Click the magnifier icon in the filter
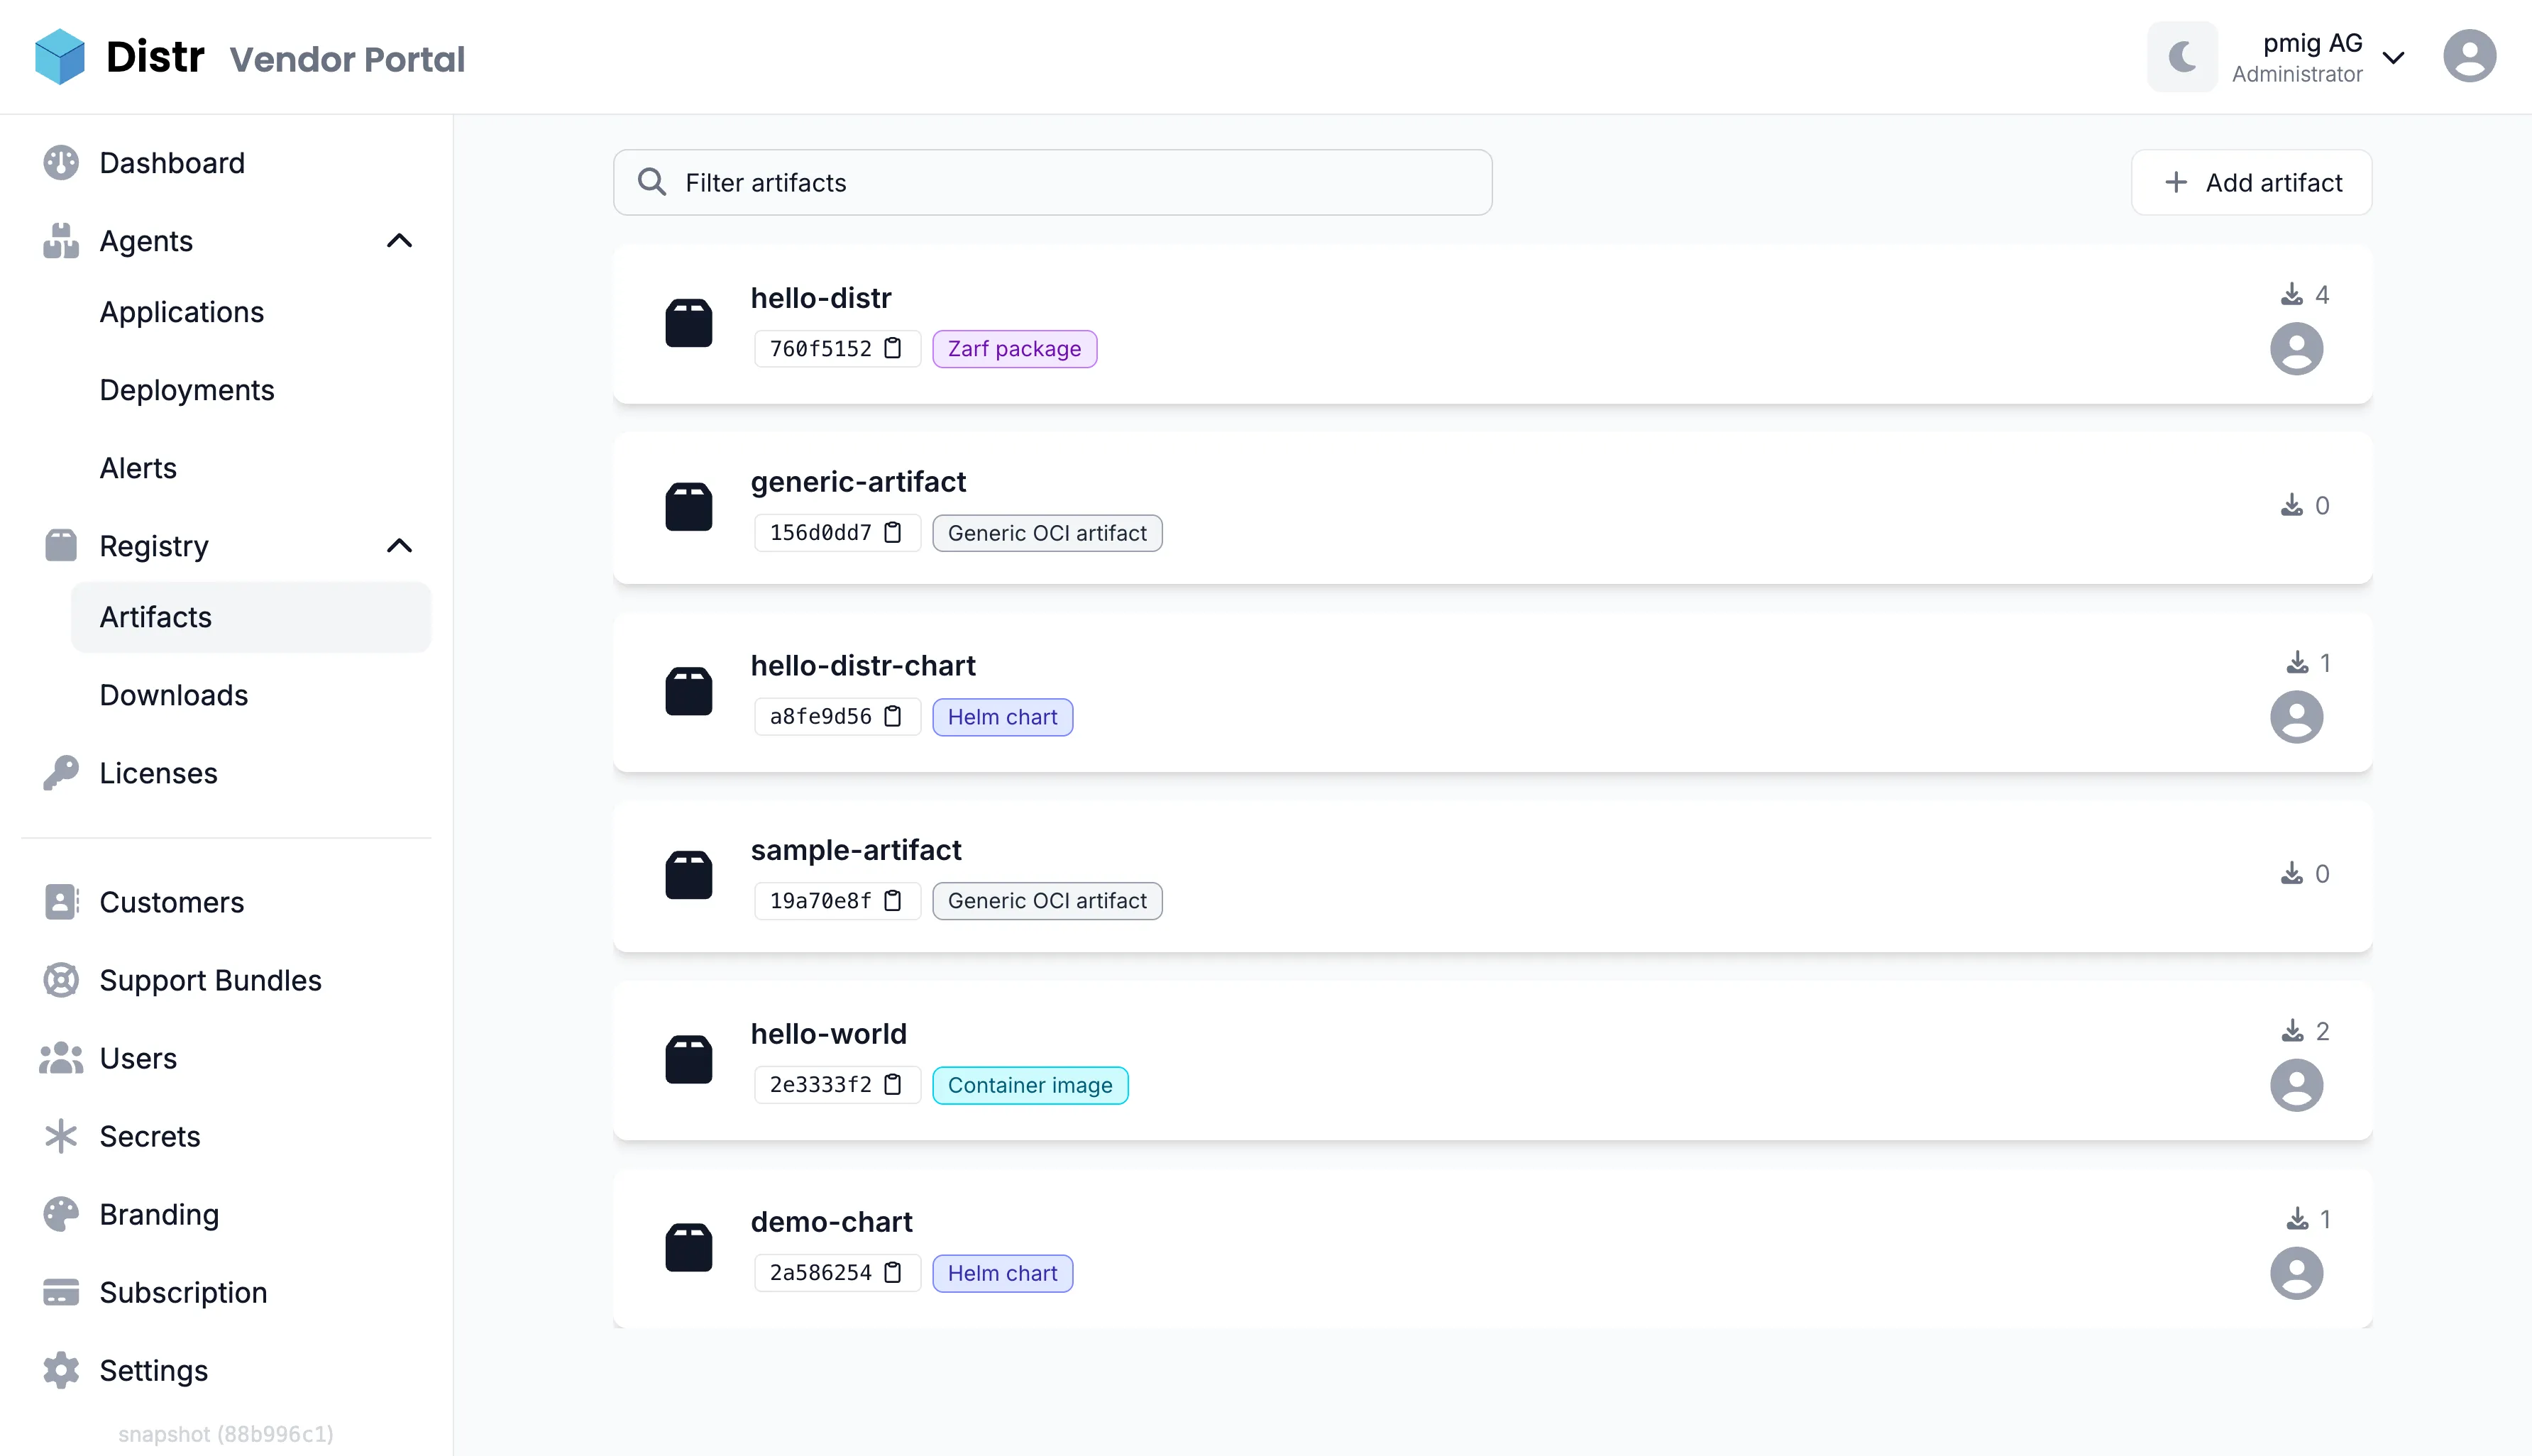 click(652, 182)
